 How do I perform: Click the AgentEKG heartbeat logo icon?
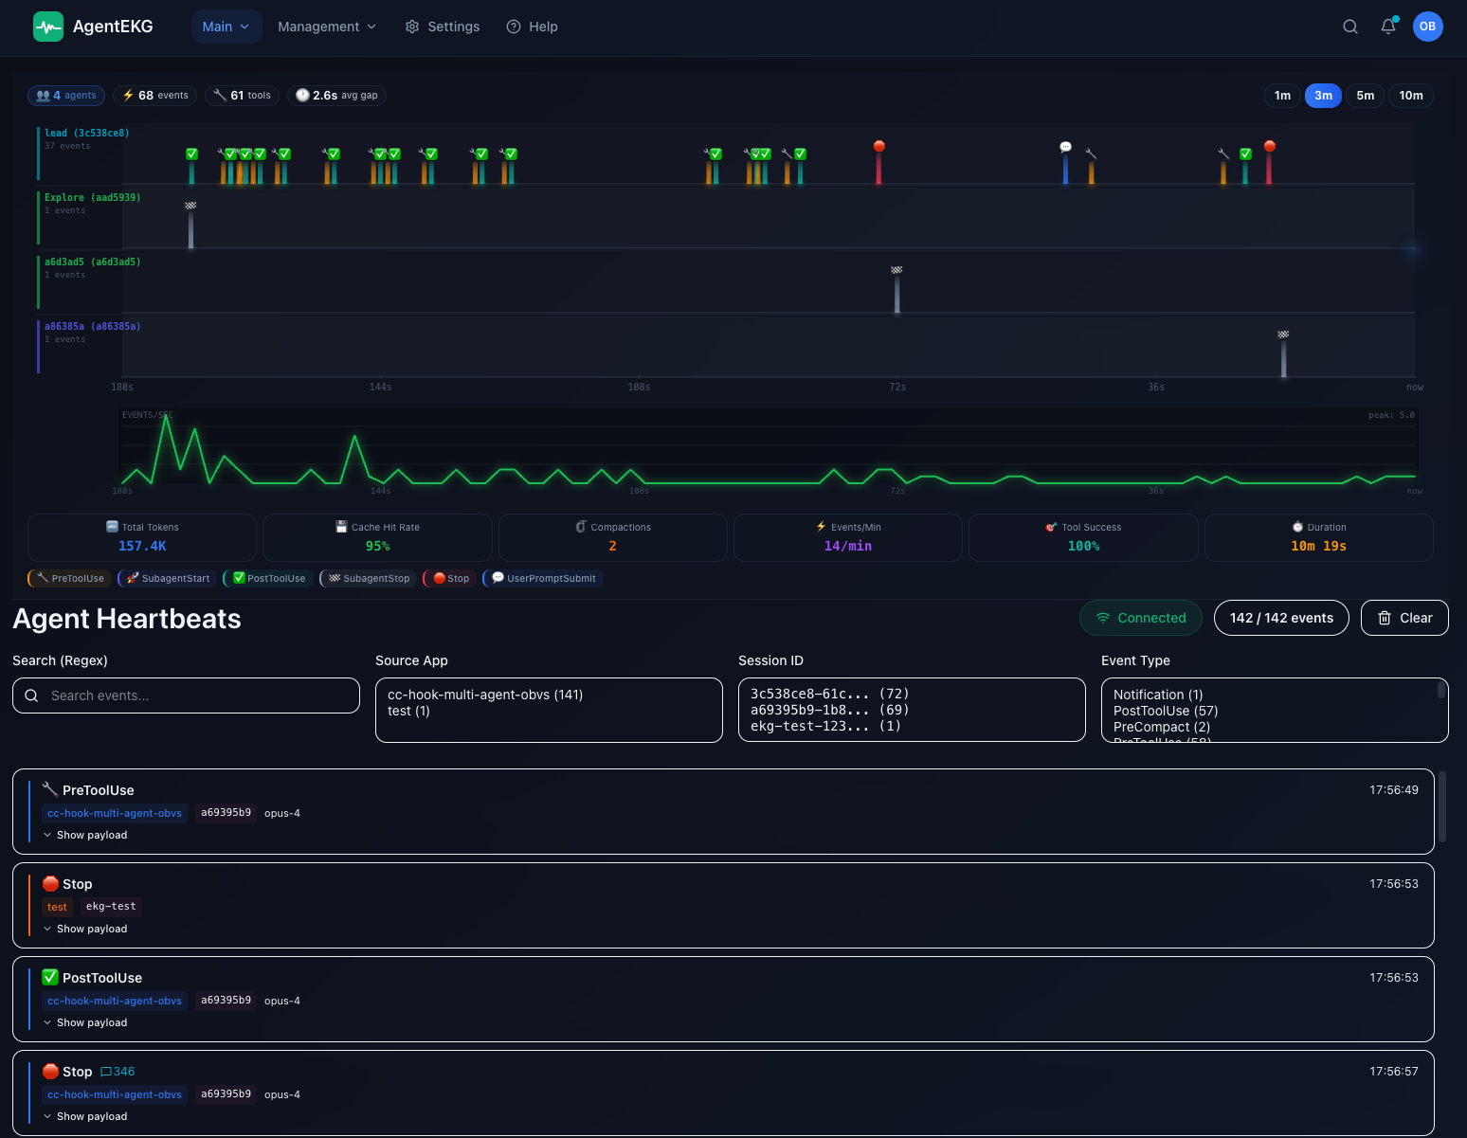pos(47,27)
